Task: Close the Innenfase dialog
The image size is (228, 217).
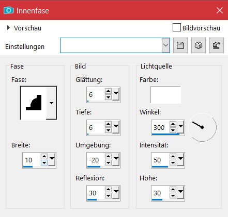Action: point(220,10)
